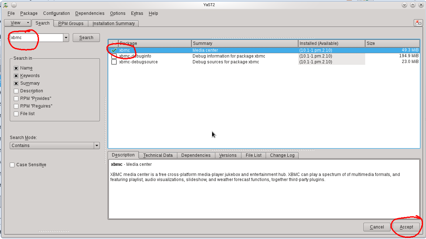
Task: Toggle the Name search checkbox
Action: (16, 68)
